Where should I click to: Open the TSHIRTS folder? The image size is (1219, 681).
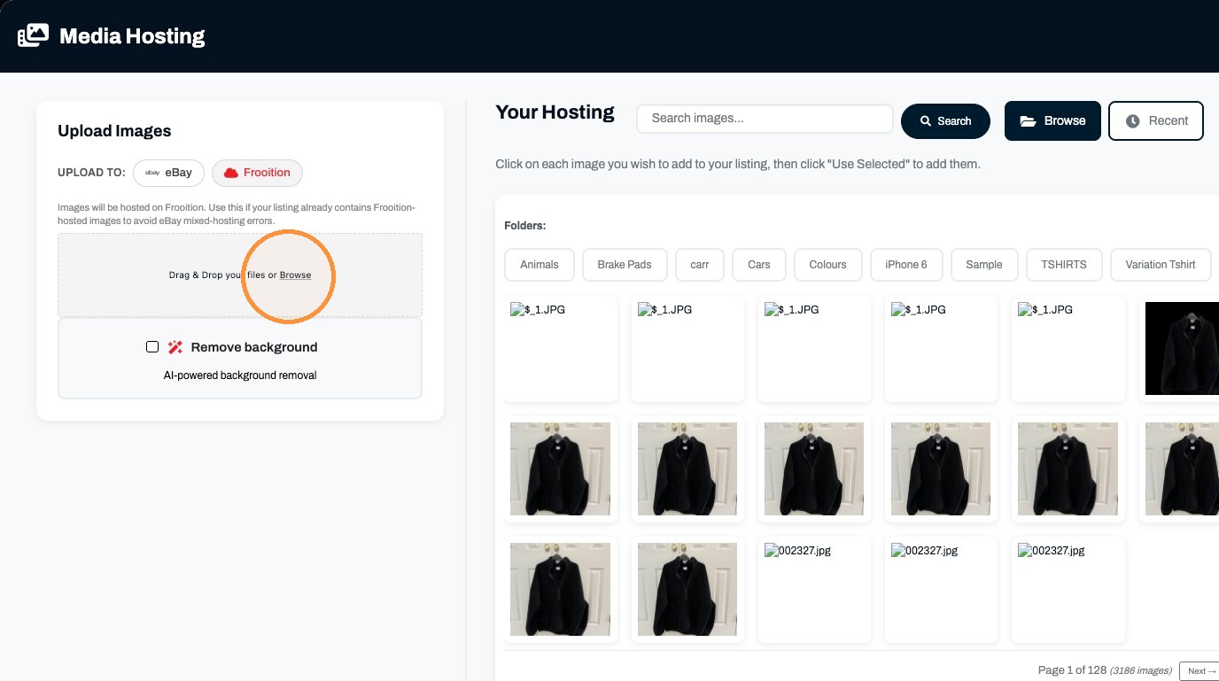[x=1064, y=264]
